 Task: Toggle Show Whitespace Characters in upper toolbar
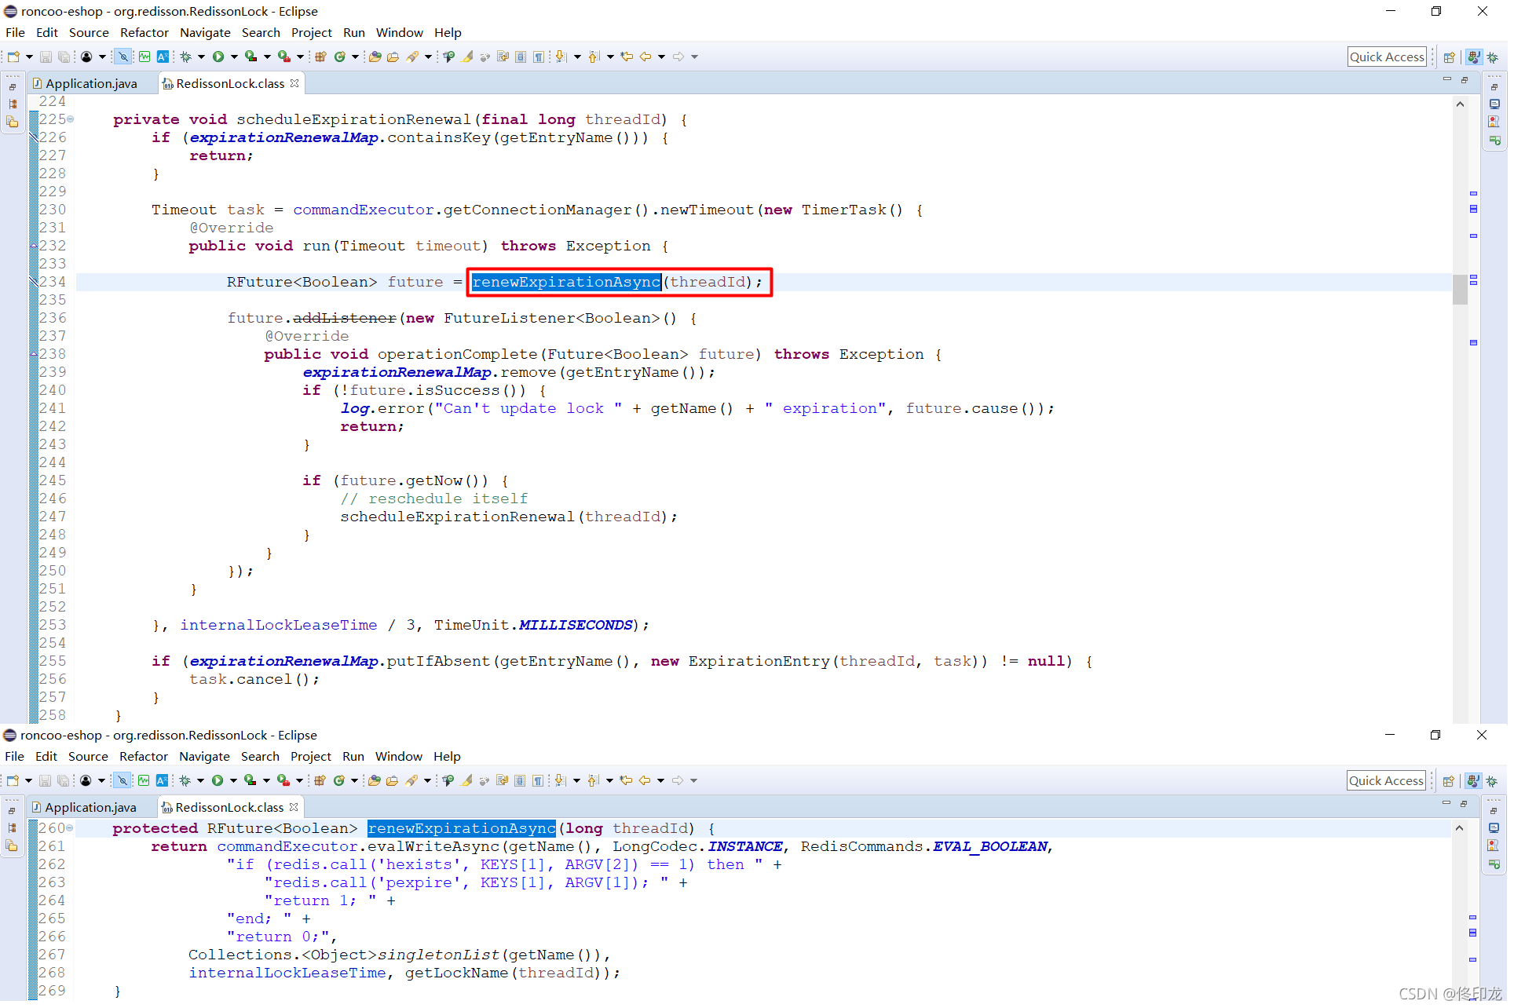pyautogui.click(x=539, y=57)
